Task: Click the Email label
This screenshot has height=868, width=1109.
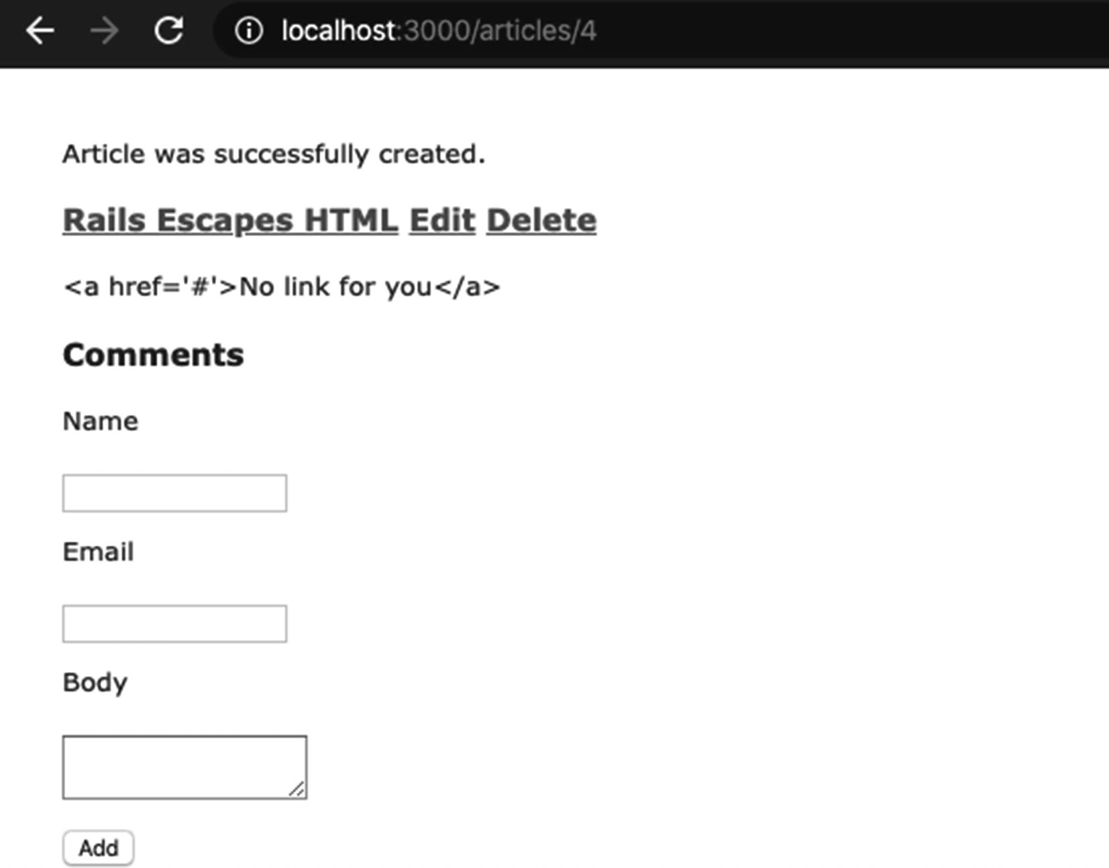Action: coord(98,552)
